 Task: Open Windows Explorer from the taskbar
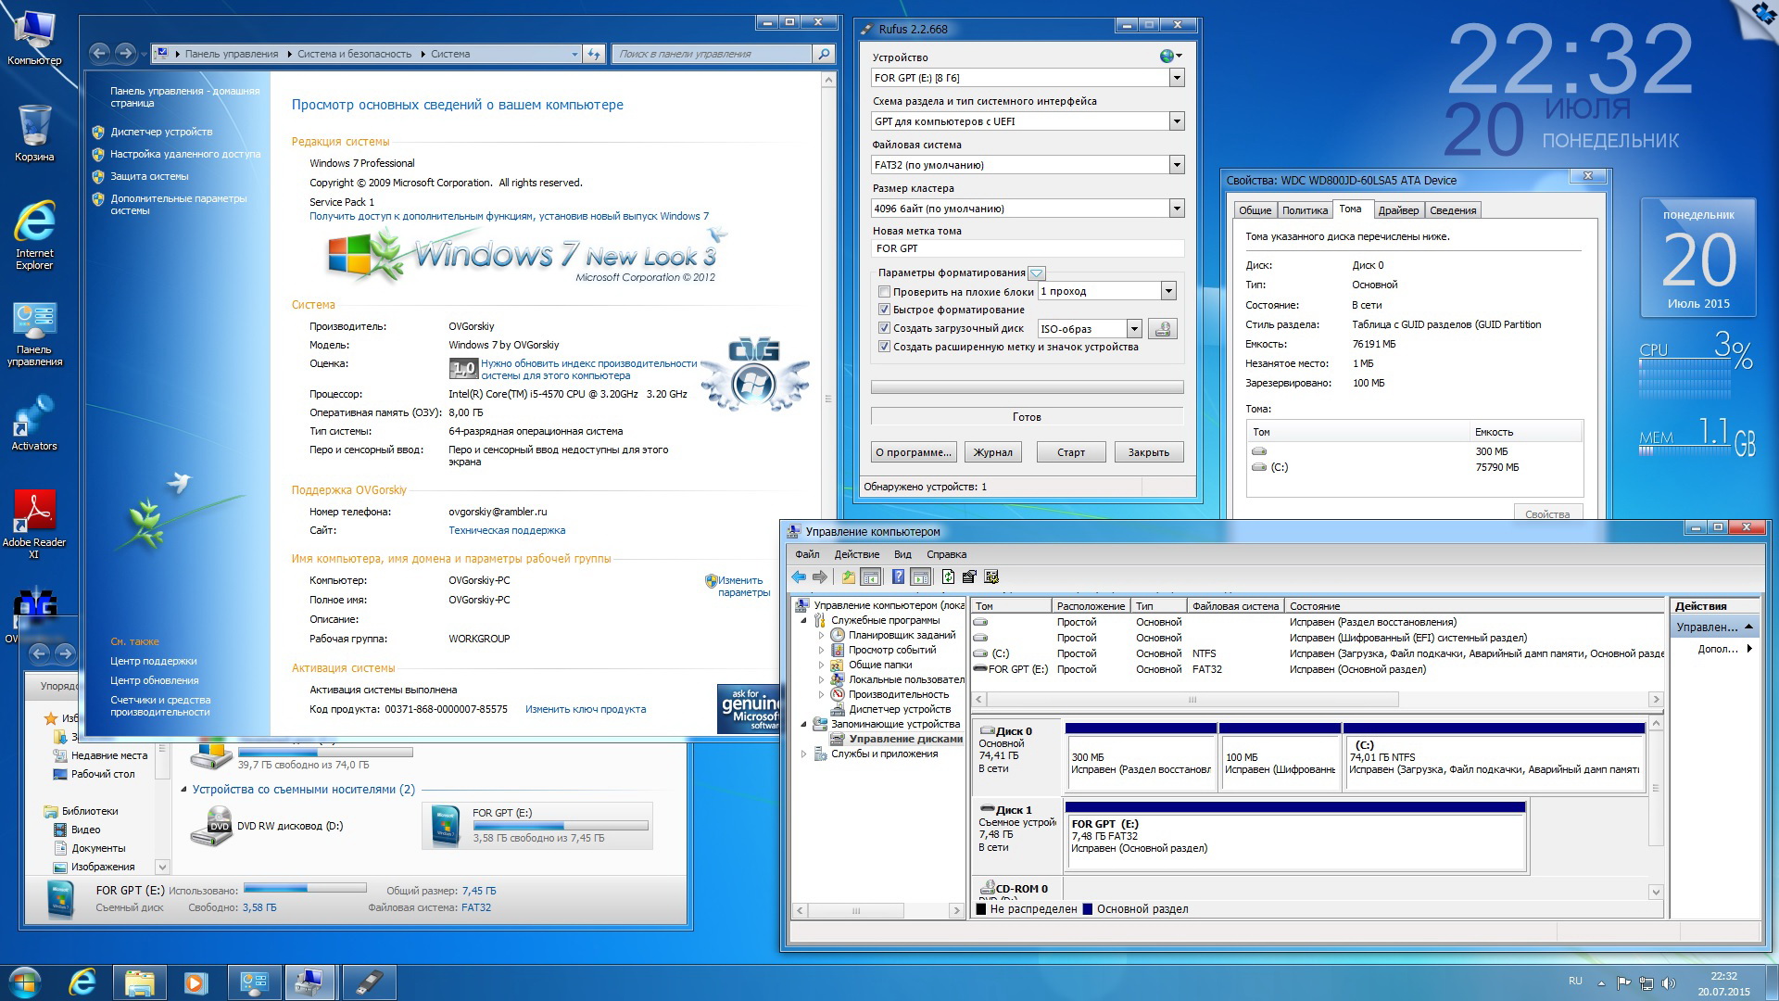pos(139,982)
